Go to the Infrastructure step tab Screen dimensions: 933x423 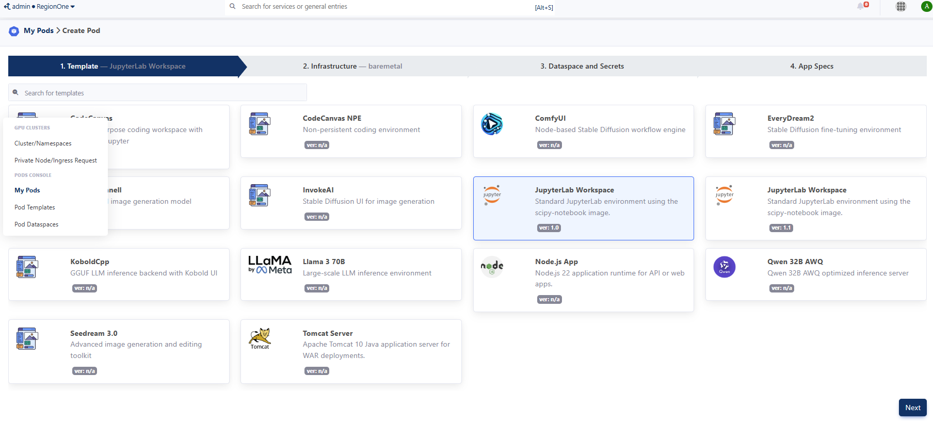click(x=352, y=66)
